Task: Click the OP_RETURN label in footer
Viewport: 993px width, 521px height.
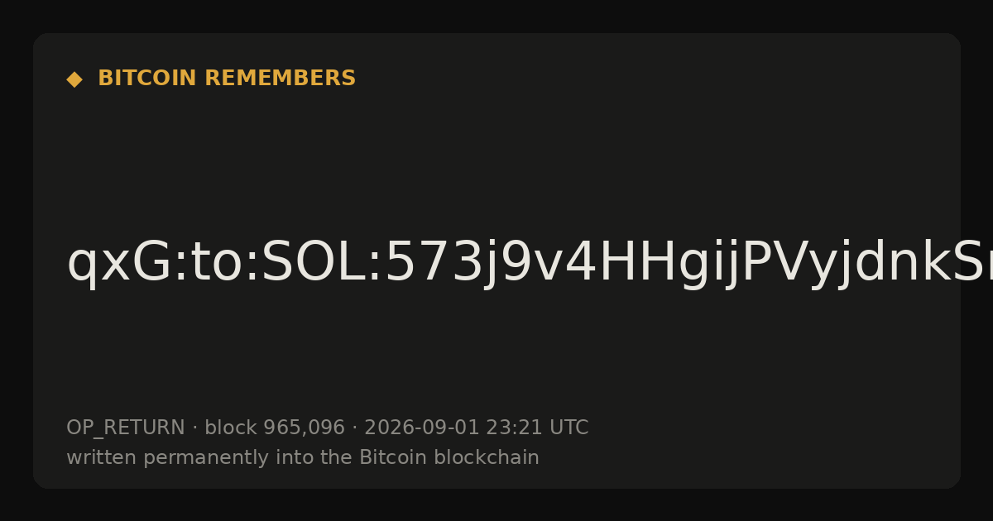Action: coord(126,428)
